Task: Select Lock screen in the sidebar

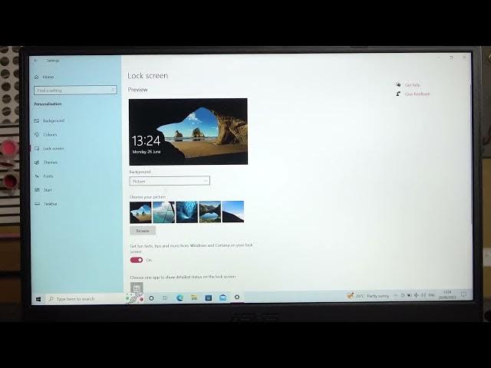Action: 53,148
